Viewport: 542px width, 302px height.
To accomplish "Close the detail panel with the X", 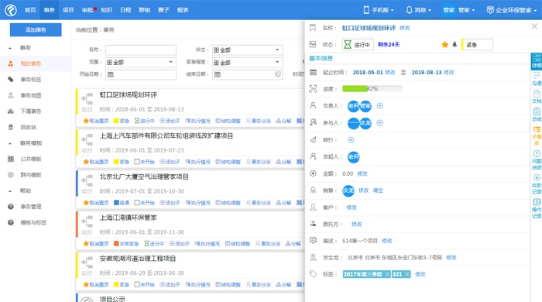I will coord(534,26).
